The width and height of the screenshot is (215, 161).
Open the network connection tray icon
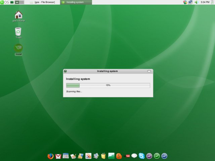[x=190, y=2]
